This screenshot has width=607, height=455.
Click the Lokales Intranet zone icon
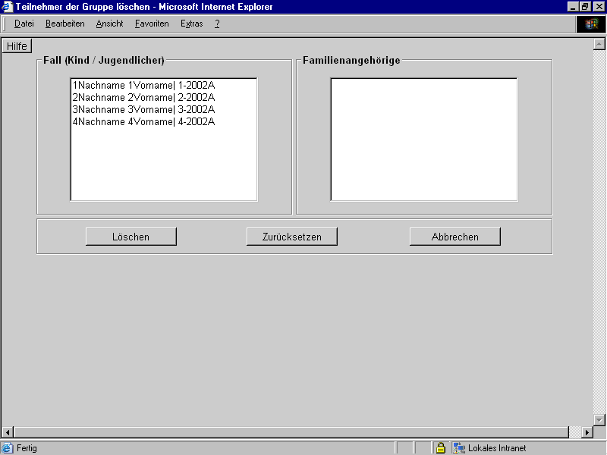click(x=459, y=448)
